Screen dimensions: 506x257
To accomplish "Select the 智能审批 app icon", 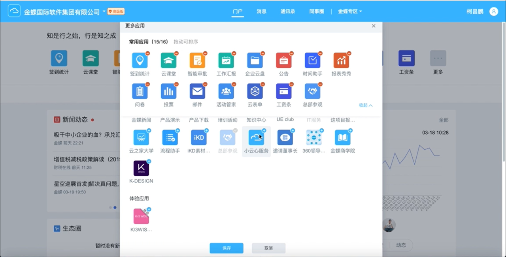I will click(x=197, y=60).
